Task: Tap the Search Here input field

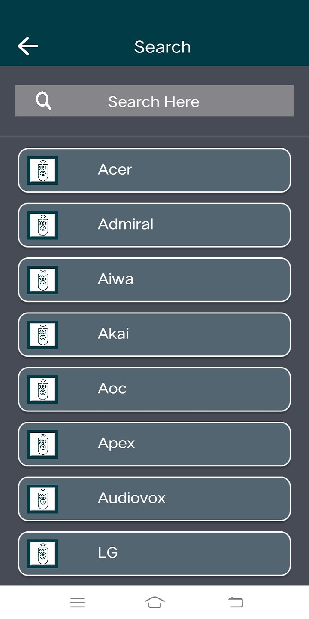Action: [154, 101]
